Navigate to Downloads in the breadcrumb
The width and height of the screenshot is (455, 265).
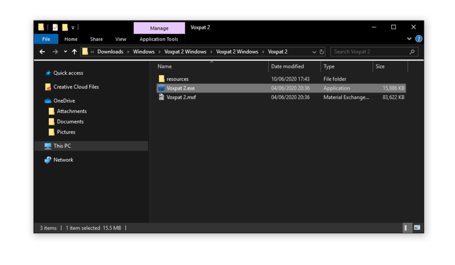[x=110, y=52]
